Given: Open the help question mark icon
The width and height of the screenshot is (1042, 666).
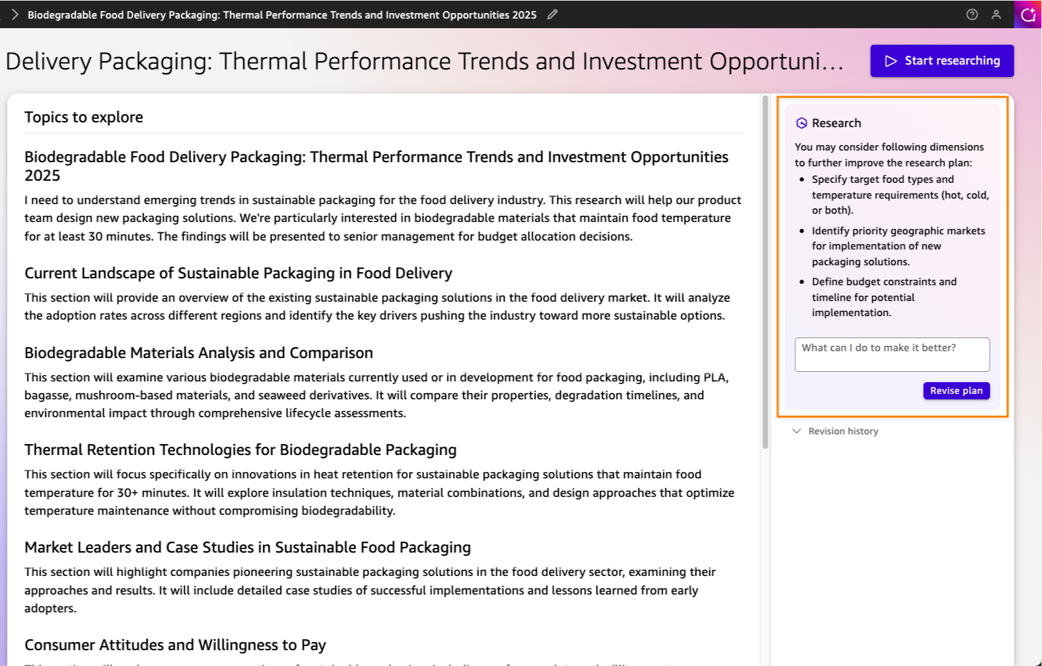Looking at the screenshot, I should pos(971,14).
